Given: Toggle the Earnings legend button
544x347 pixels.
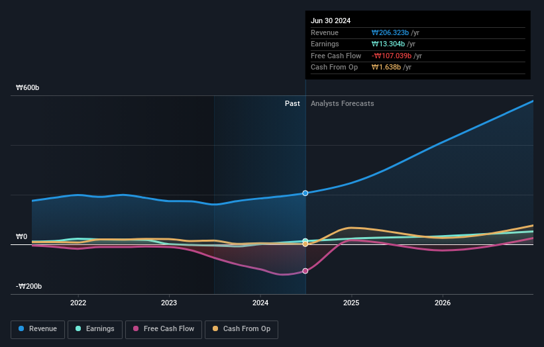Looking at the screenshot, I should click(95, 329).
